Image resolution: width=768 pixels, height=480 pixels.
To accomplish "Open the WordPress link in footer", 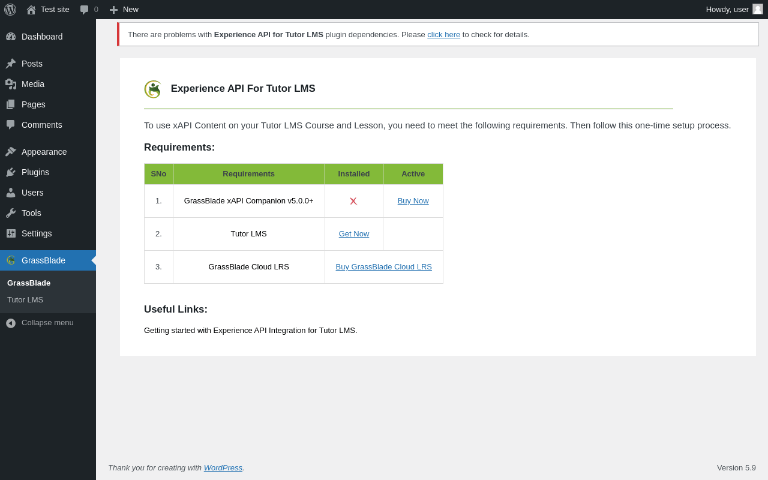I will tap(223, 467).
